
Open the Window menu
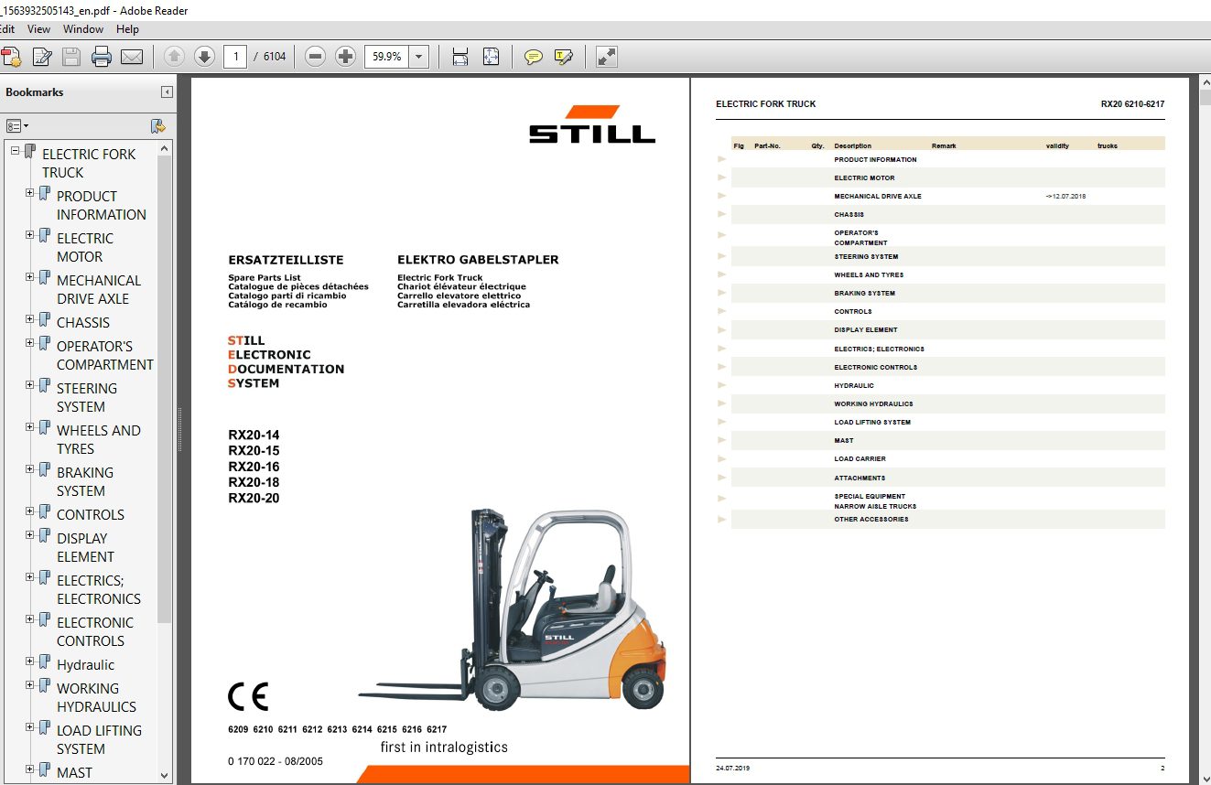click(x=83, y=29)
